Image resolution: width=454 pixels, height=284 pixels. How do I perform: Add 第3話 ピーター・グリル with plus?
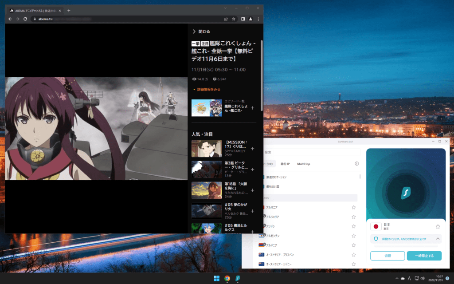coord(252,170)
